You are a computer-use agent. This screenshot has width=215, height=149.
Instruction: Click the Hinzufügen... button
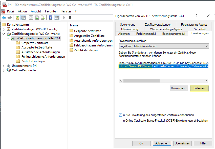[179, 88]
